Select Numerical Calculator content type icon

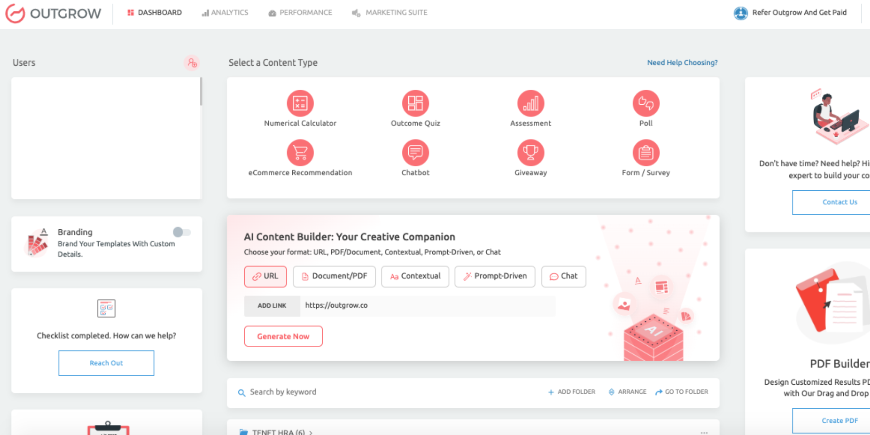point(300,103)
